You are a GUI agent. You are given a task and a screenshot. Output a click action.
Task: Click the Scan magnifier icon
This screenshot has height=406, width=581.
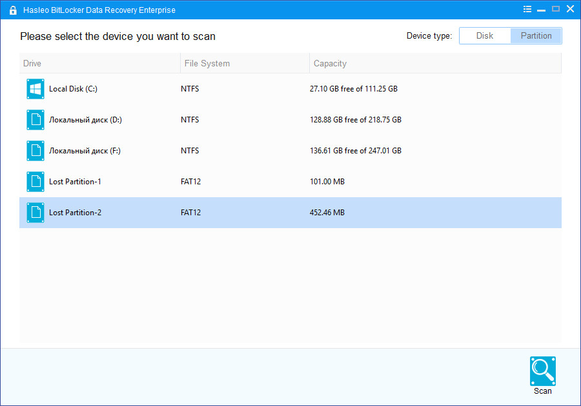tap(542, 371)
